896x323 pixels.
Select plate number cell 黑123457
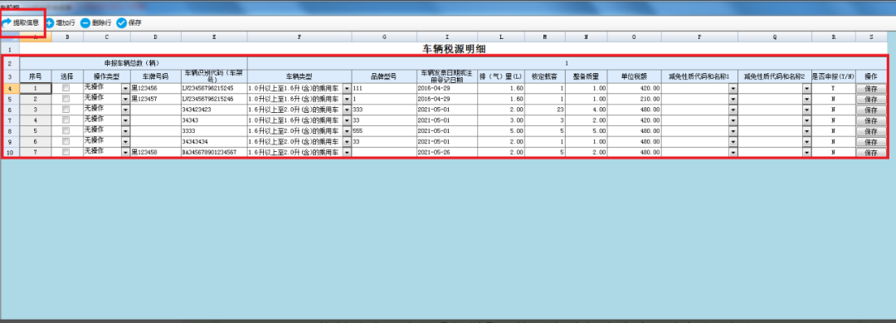(155, 99)
